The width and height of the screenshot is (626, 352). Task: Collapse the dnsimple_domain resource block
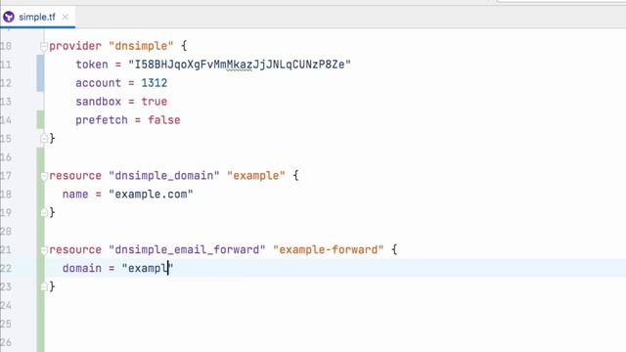(x=44, y=176)
